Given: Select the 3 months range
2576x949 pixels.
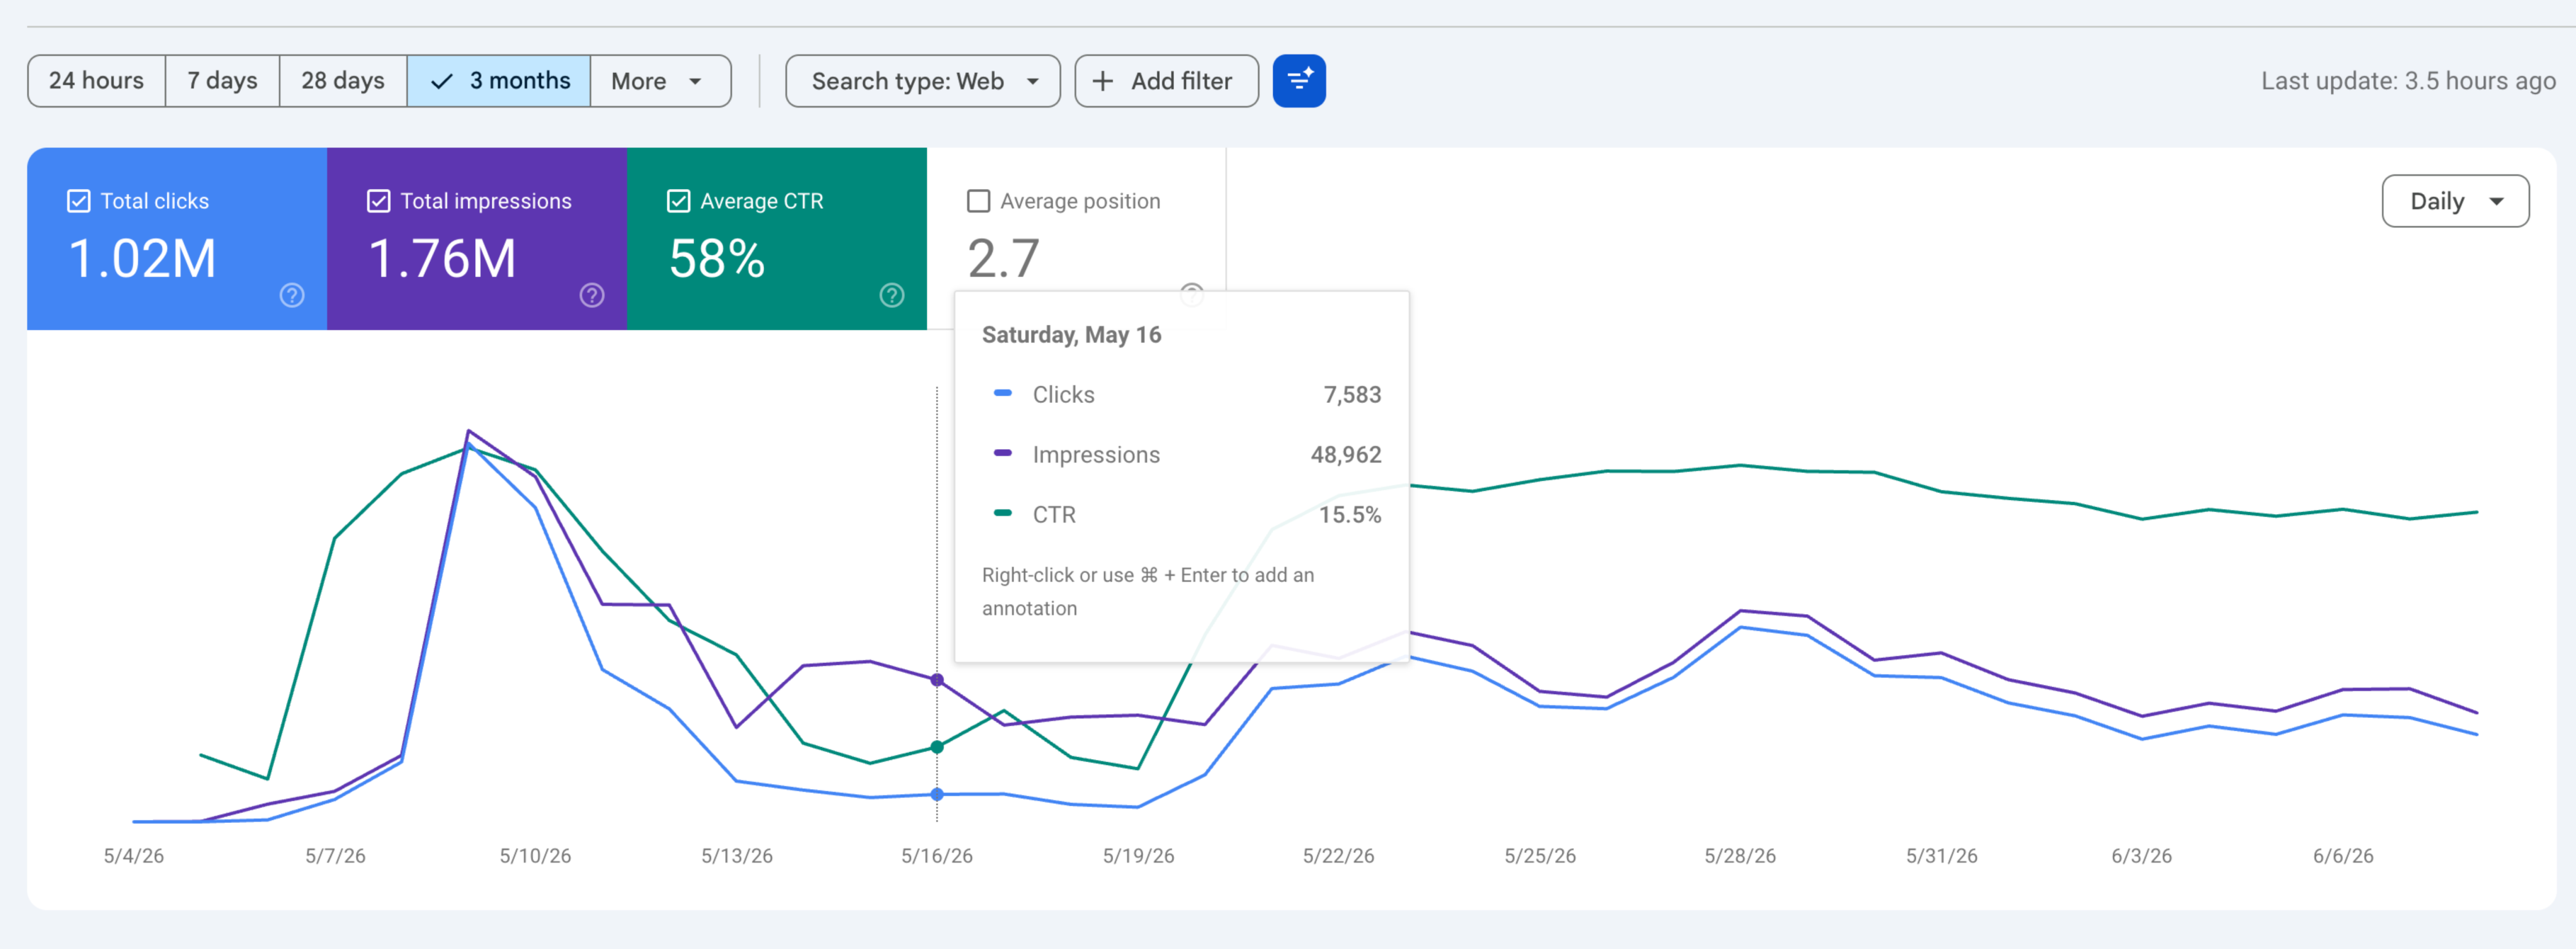Looking at the screenshot, I should tap(499, 81).
